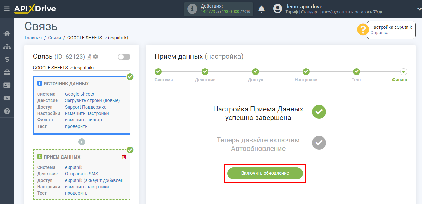
Task: Click the text Настройка Приема Данных успешно завершена
Action: click(258, 113)
